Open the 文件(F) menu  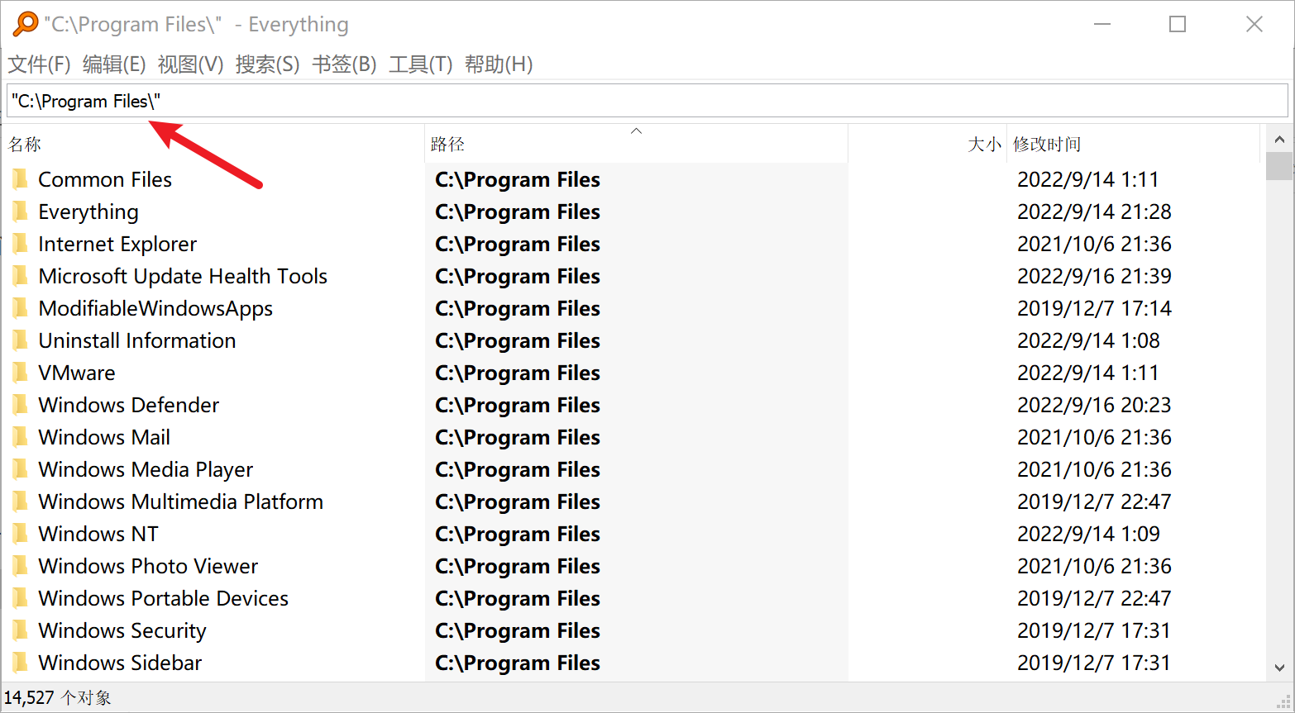(x=39, y=64)
